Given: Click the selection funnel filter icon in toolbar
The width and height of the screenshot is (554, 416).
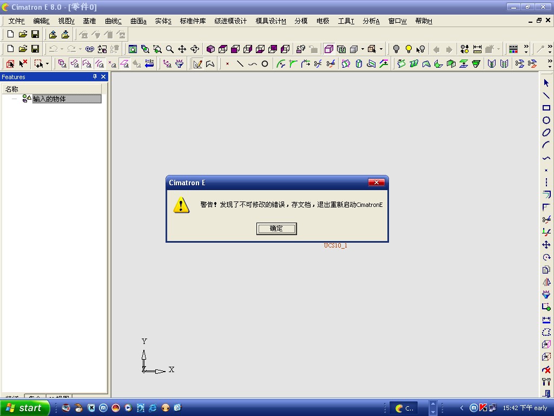Looking at the screenshot, I should [180, 64].
